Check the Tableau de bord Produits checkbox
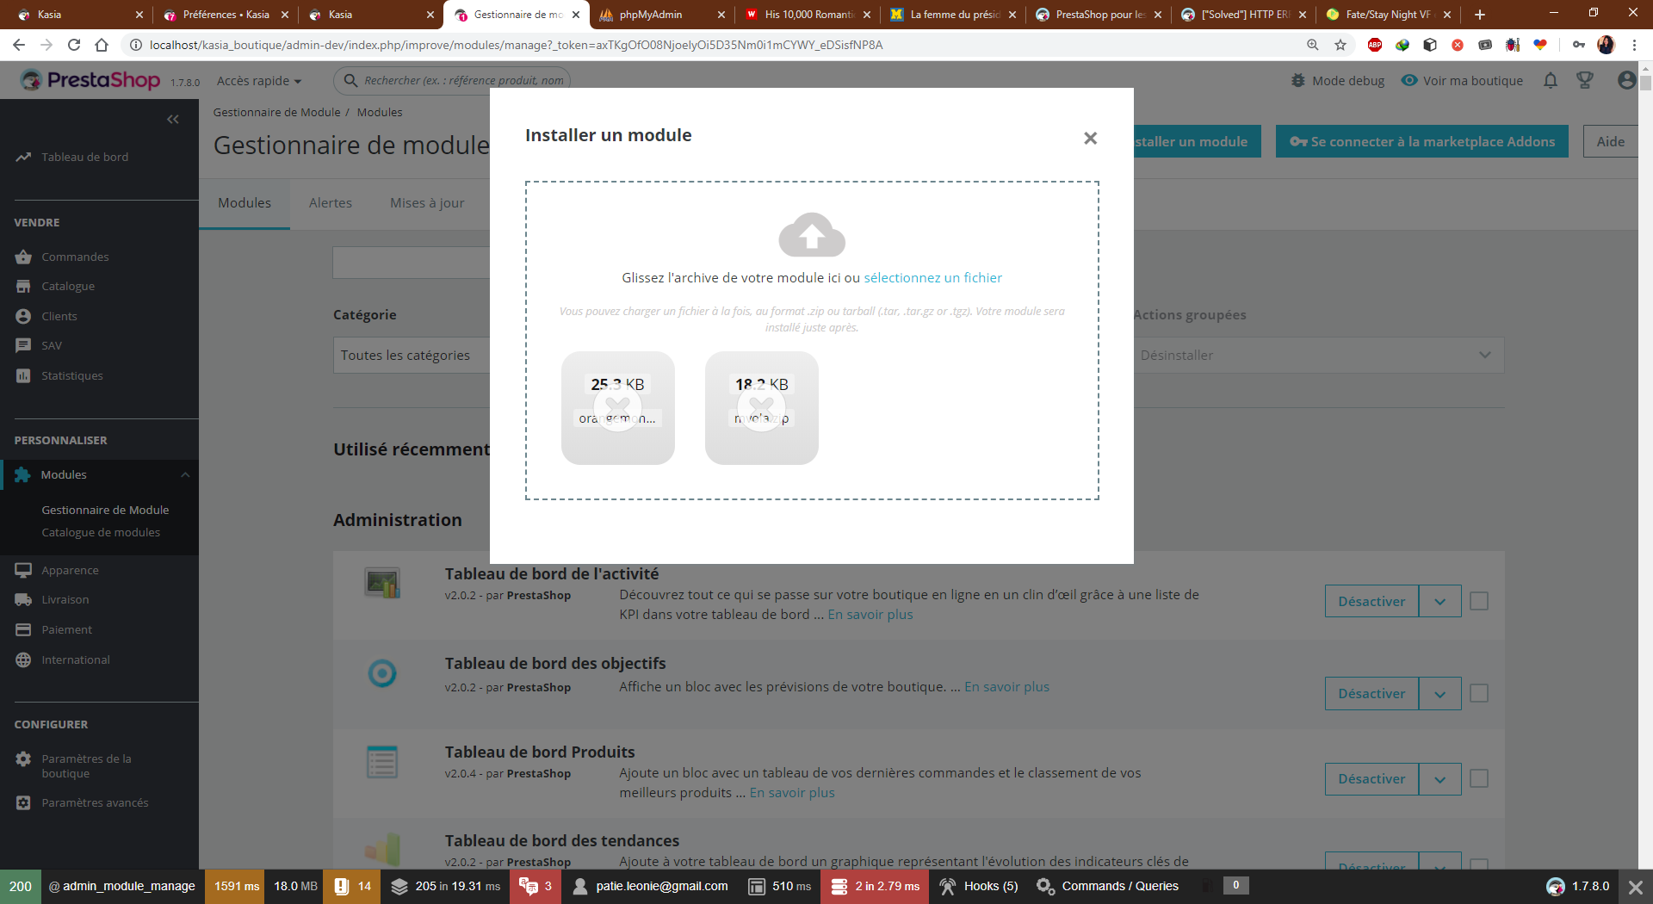1653x904 pixels. coord(1479,778)
